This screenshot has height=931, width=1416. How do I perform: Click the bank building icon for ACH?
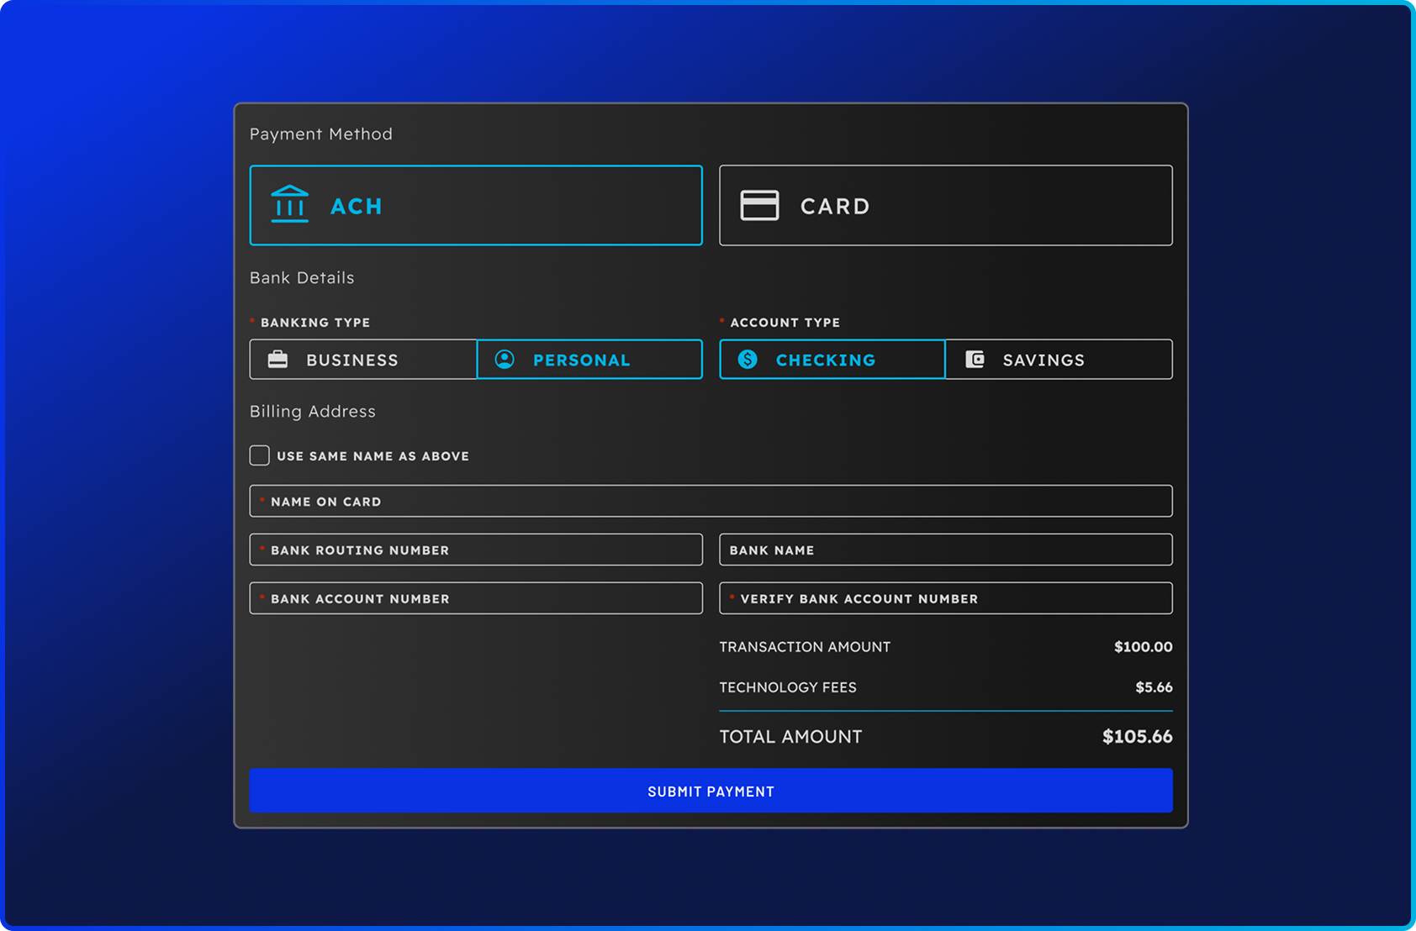pyautogui.click(x=290, y=204)
